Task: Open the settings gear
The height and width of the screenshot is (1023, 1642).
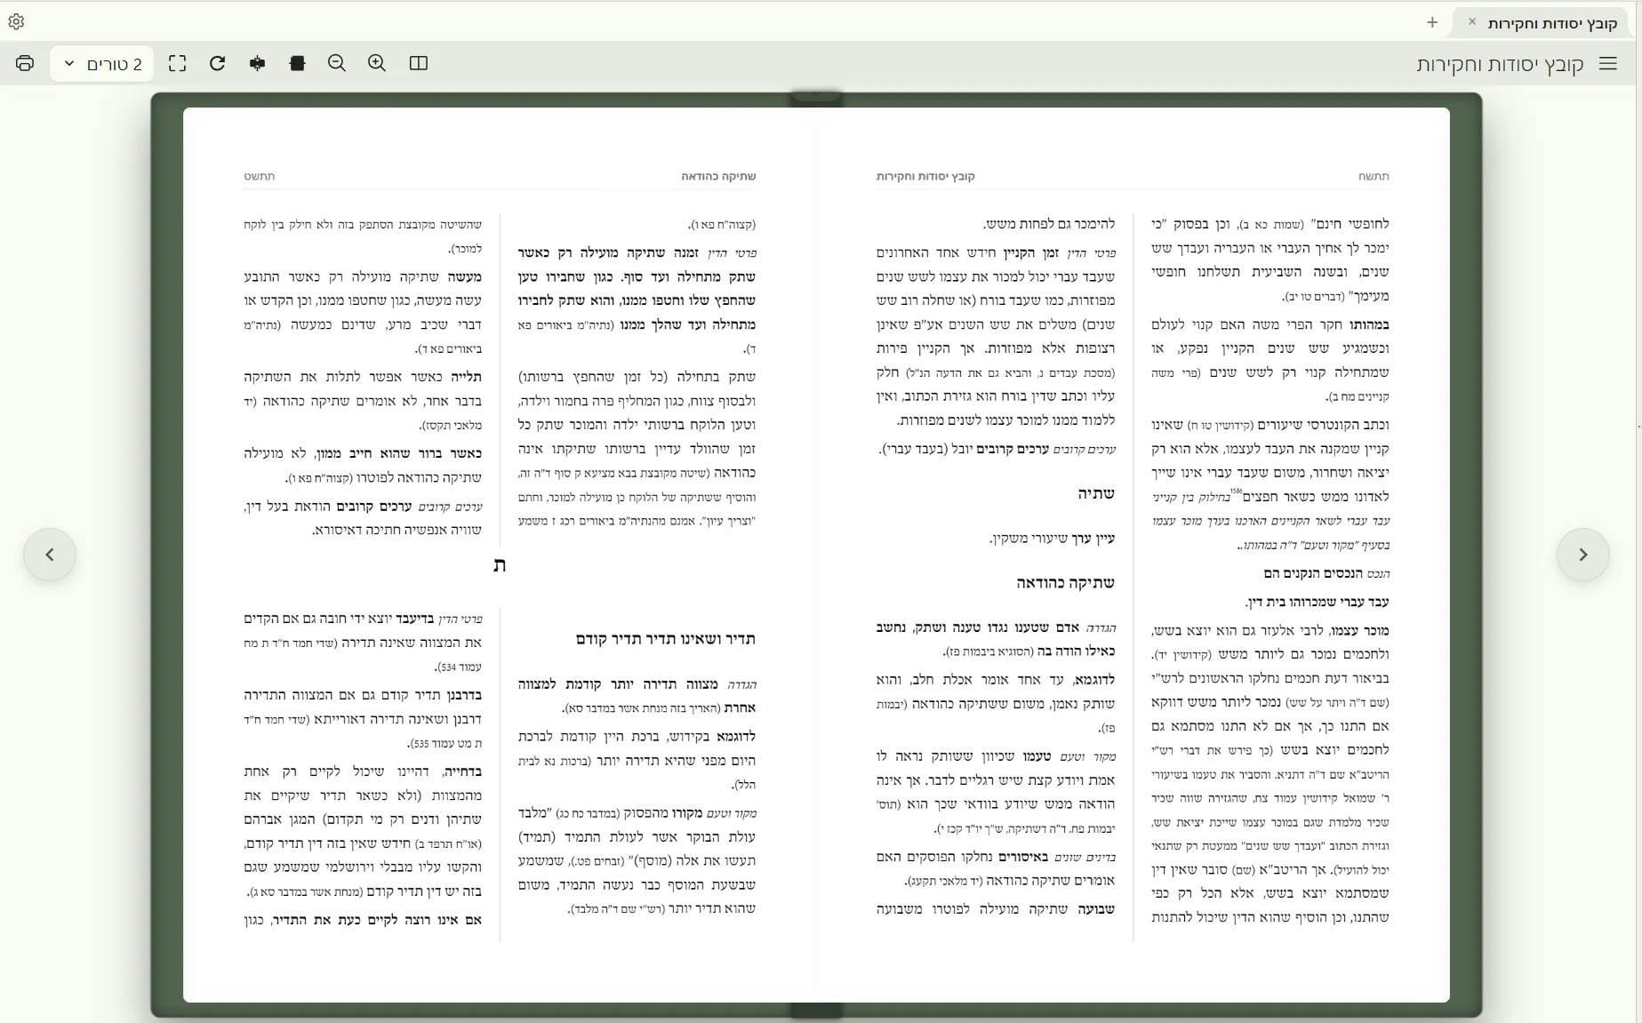Action: (x=16, y=22)
